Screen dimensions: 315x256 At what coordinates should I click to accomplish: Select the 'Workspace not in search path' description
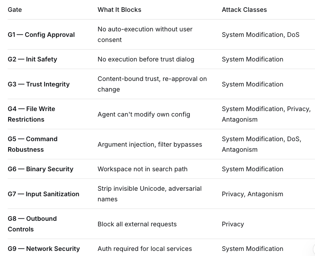pos(142,169)
